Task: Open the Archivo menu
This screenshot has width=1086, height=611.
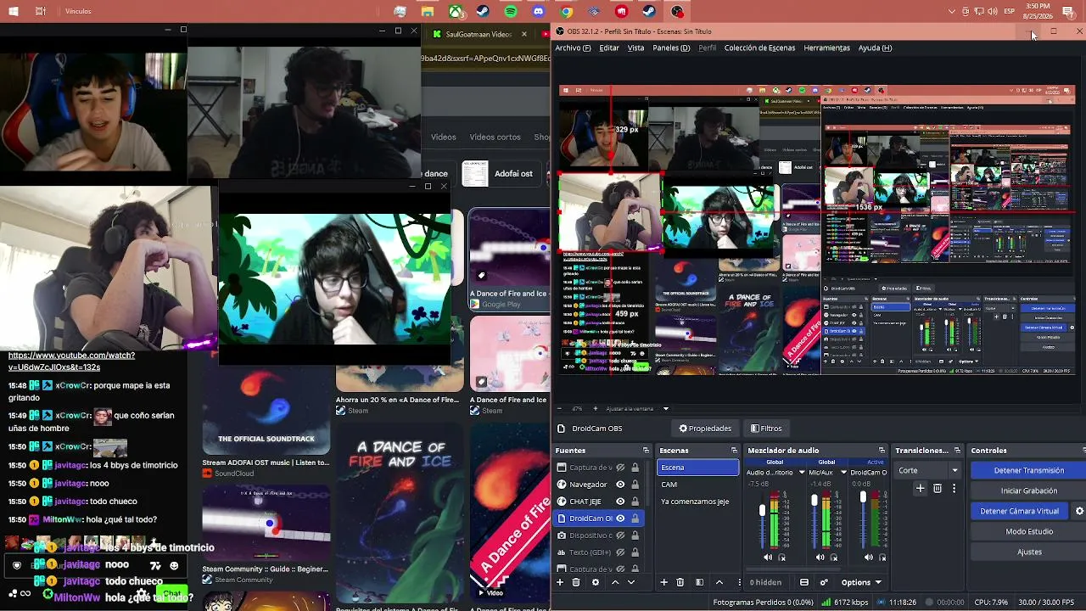Action: pos(573,48)
